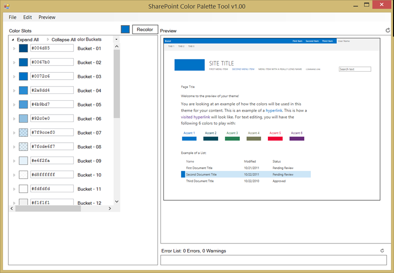Viewport: 394px width, 273px height.
Task: Expand the Bucket - 03 row
Action: click(x=14, y=77)
